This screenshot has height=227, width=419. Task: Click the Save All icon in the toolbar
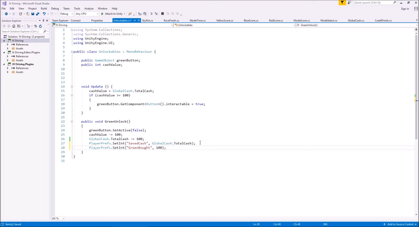coord(37,14)
